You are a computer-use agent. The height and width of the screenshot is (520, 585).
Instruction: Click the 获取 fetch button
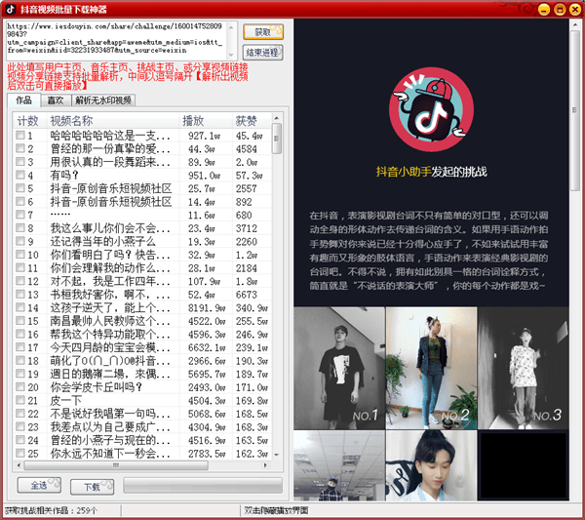click(263, 32)
